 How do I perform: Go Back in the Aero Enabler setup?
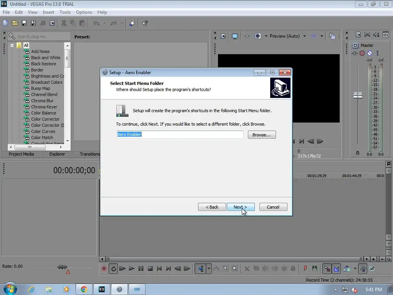point(212,207)
